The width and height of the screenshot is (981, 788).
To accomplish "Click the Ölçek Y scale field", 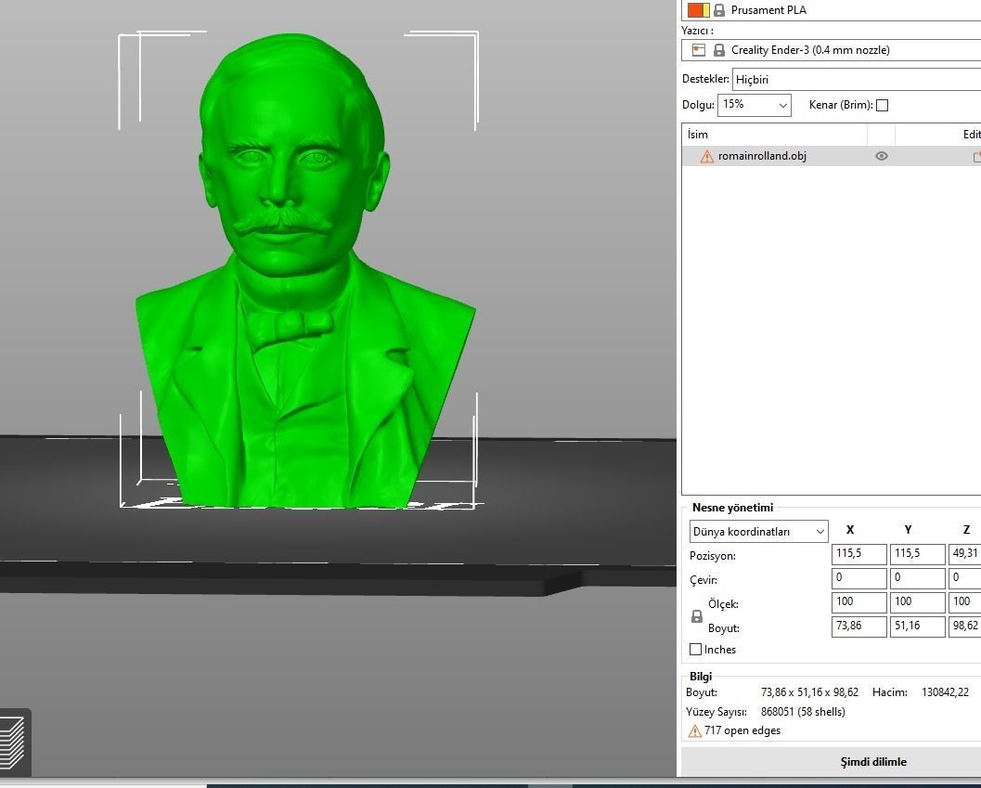I will (x=917, y=602).
